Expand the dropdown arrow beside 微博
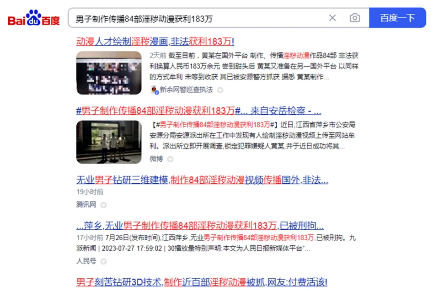The height and width of the screenshot is (291, 439). [x=170, y=159]
